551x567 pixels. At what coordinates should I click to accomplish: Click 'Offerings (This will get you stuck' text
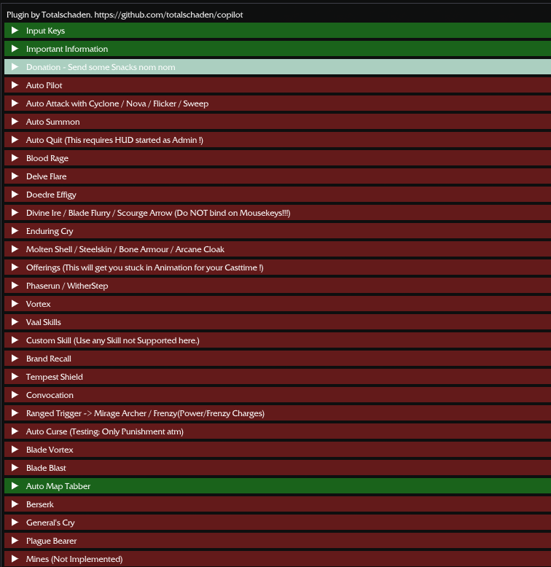point(85,267)
